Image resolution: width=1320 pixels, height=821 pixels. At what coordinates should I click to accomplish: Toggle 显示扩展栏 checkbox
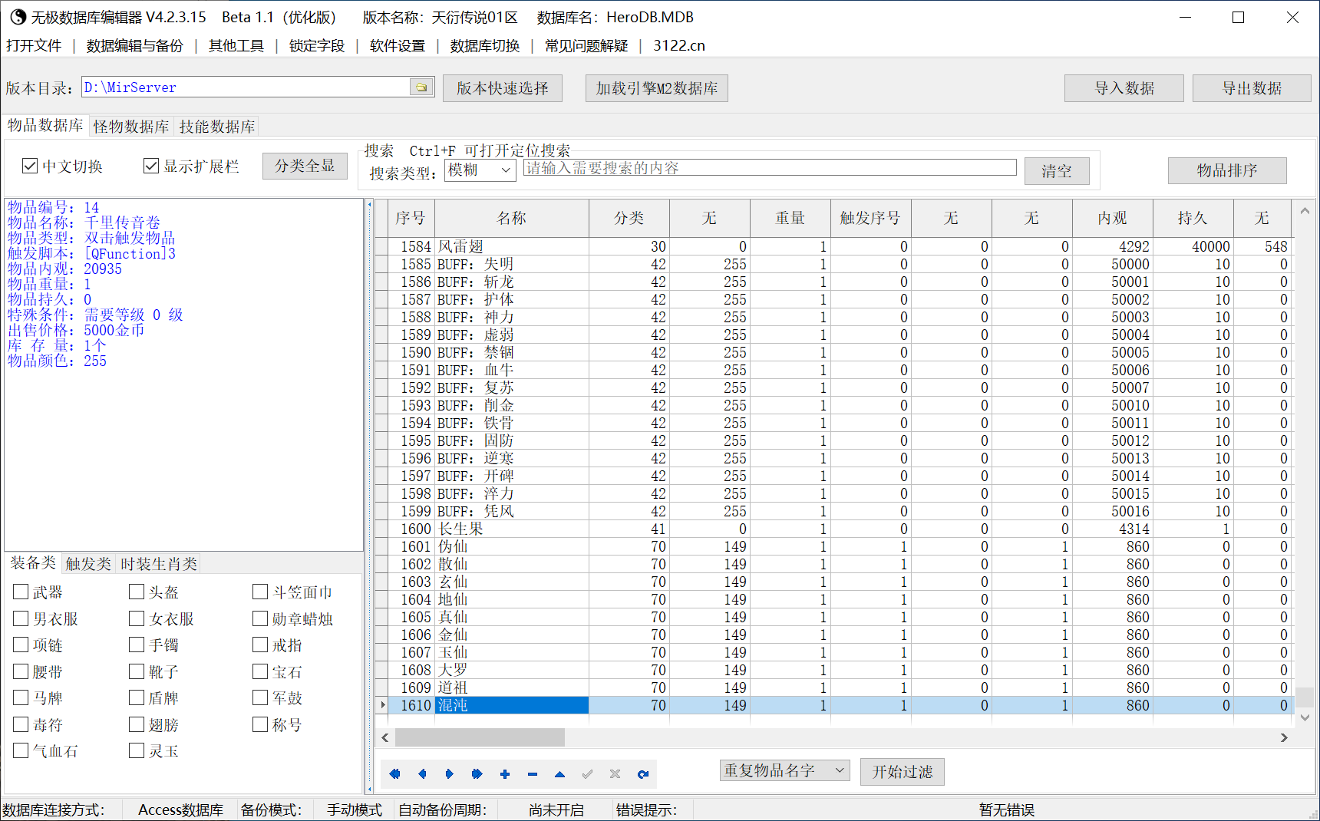151,166
